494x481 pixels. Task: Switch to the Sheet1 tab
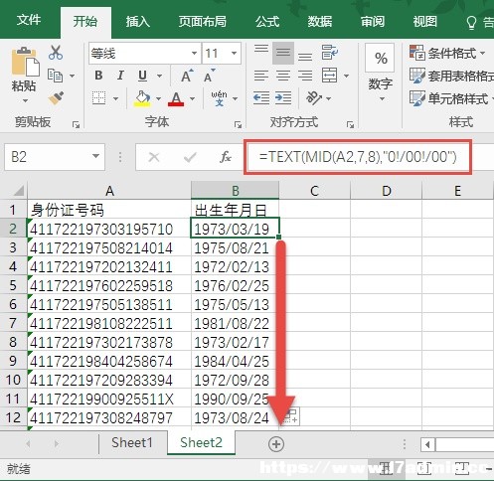[132, 442]
